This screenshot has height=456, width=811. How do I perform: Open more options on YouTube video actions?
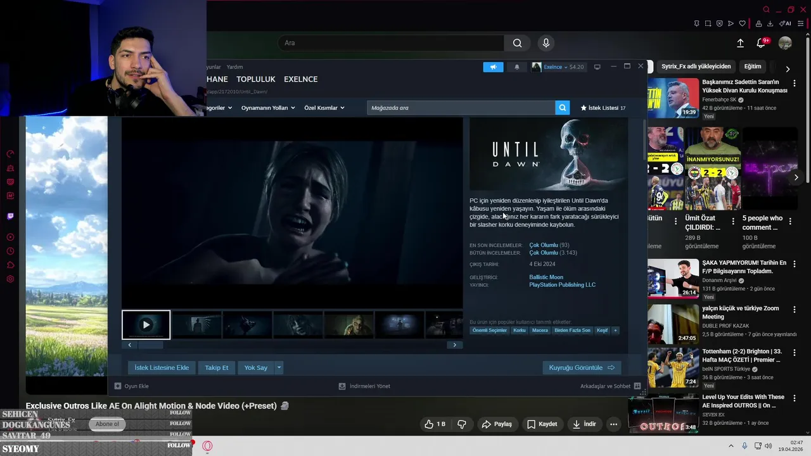(x=613, y=424)
